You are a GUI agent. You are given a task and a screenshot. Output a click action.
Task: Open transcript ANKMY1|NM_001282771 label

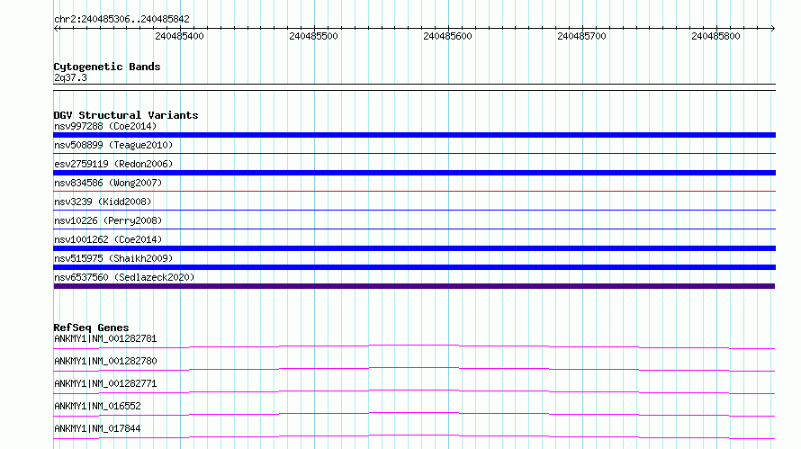pos(105,383)
